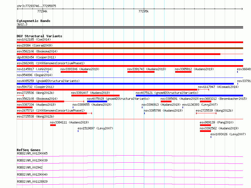Click the nsv954896 (Dogan2014) label
251x188 pixels.
[x=35, y=75]
